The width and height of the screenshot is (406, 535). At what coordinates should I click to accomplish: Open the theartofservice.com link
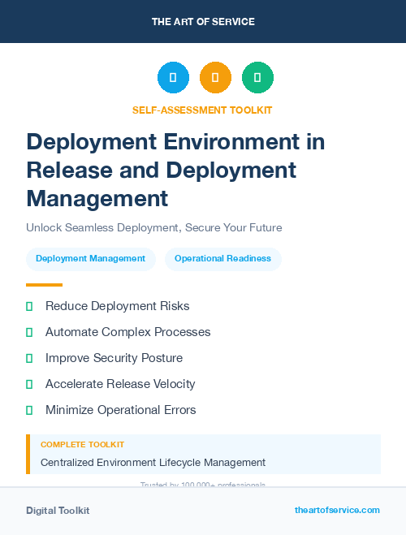click(337, 510)
